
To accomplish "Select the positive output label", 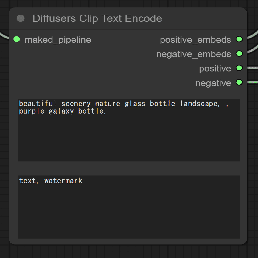I will tap(215, 69).
